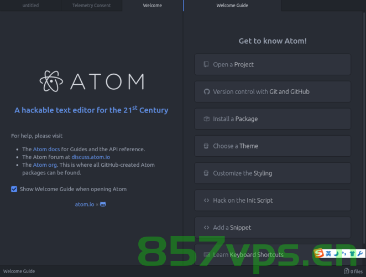Click the For help, please visit text
The image size is (366, 277).
(36, 136)
